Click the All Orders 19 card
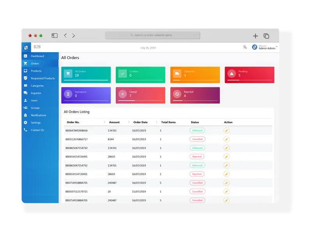Image resolution: width=315 pixels, height=236 pixels. coord(86,75)
